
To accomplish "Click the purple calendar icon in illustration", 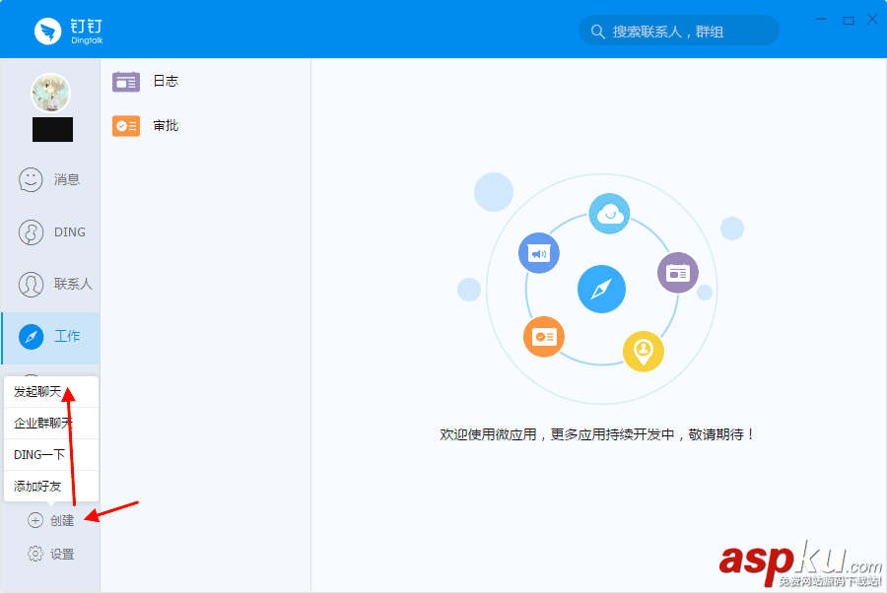I will click(x=677, y=273).
